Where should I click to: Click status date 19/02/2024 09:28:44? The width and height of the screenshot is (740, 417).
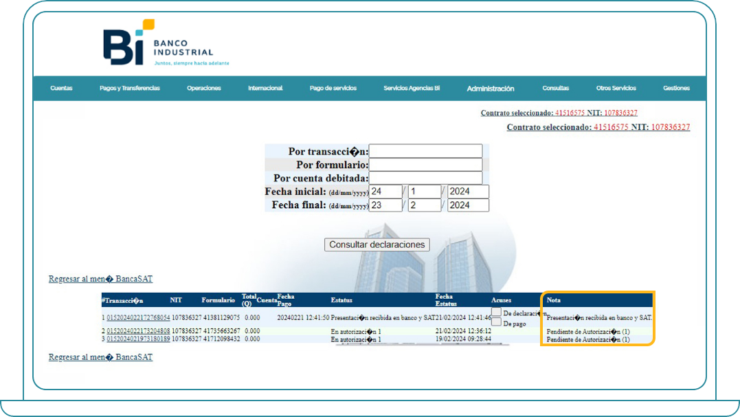tap(463, 339)
